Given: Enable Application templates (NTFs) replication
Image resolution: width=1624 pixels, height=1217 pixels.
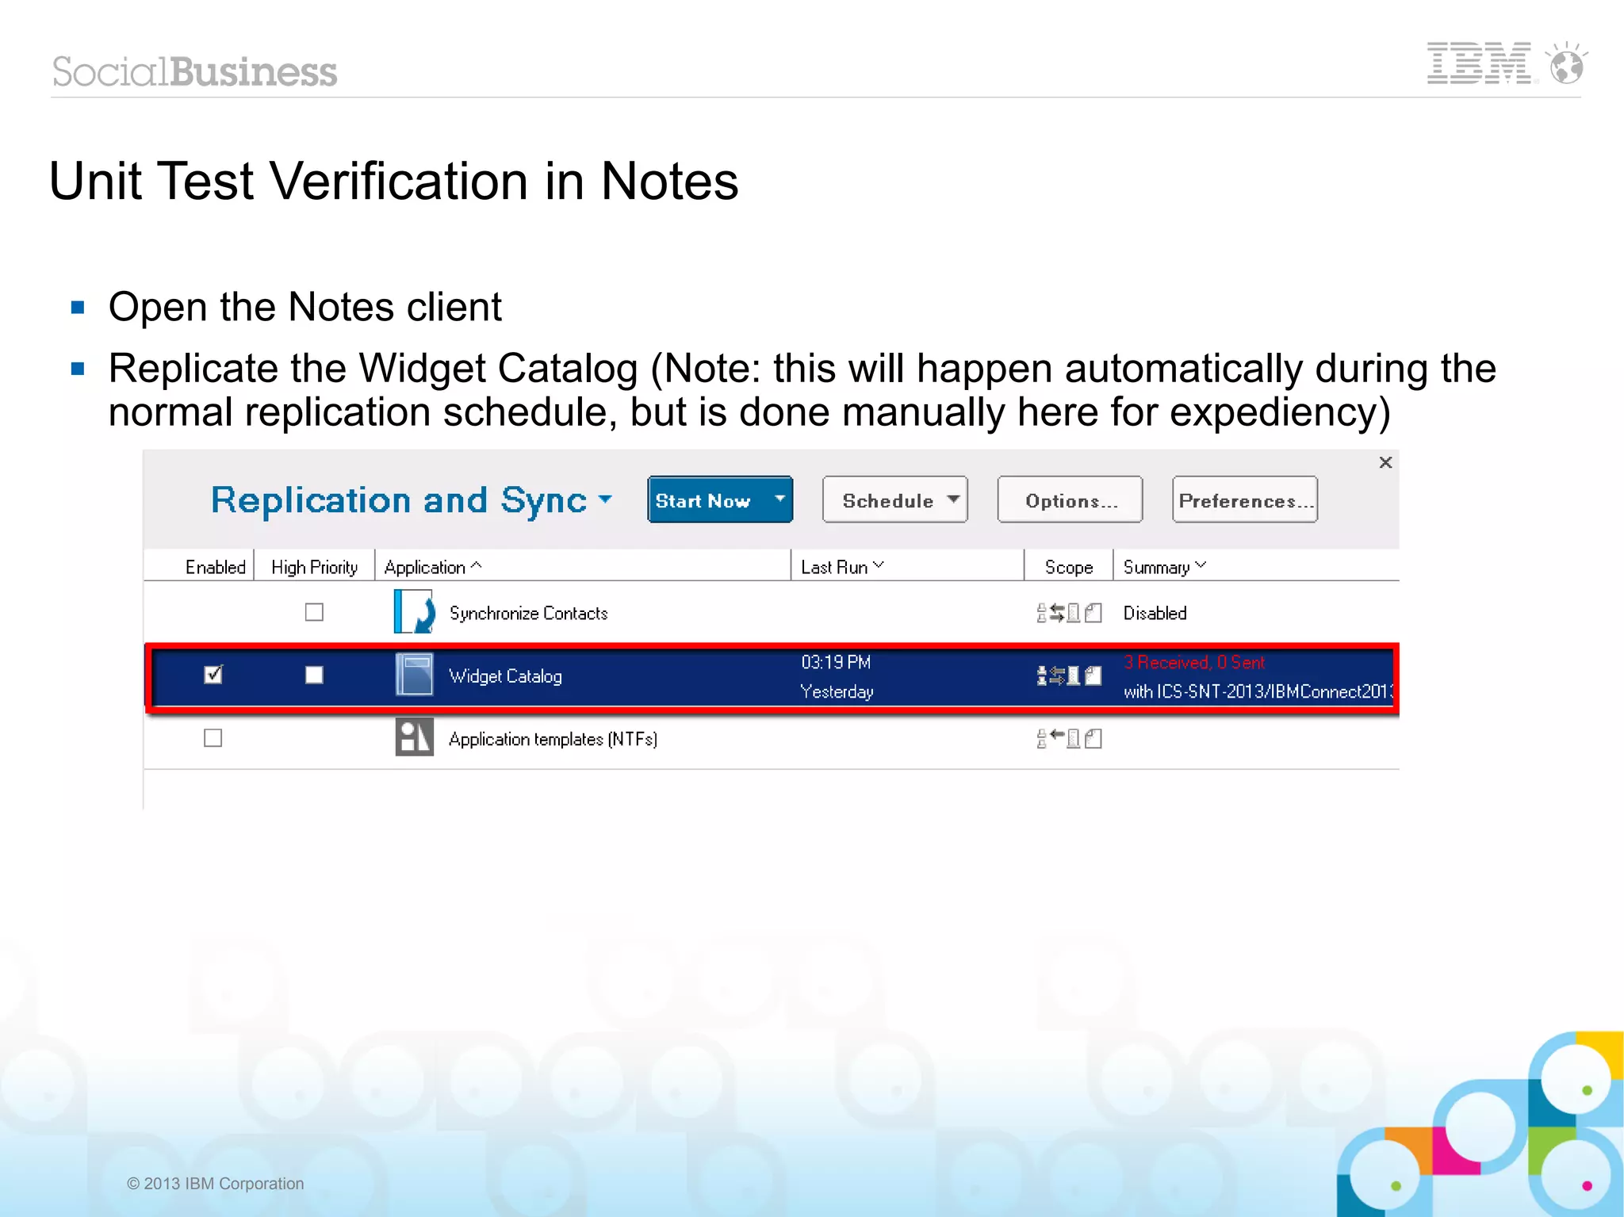Looking at the screenshot, I should pyautogui.click(x=213, y=738).
